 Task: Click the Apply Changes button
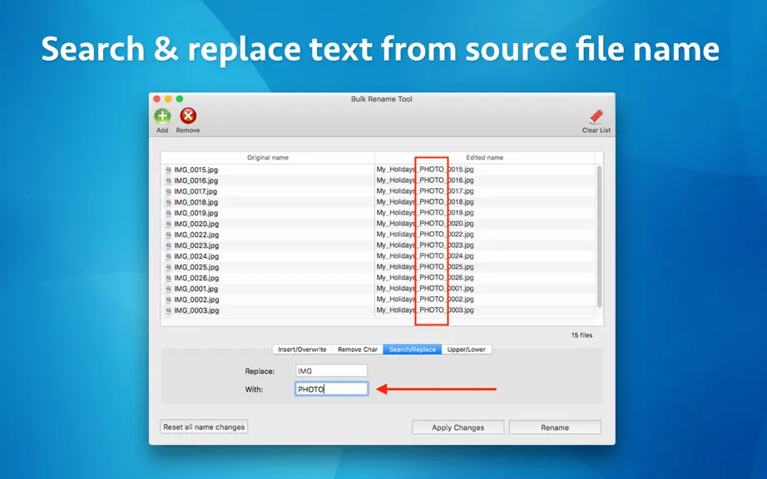pos(458,427)
